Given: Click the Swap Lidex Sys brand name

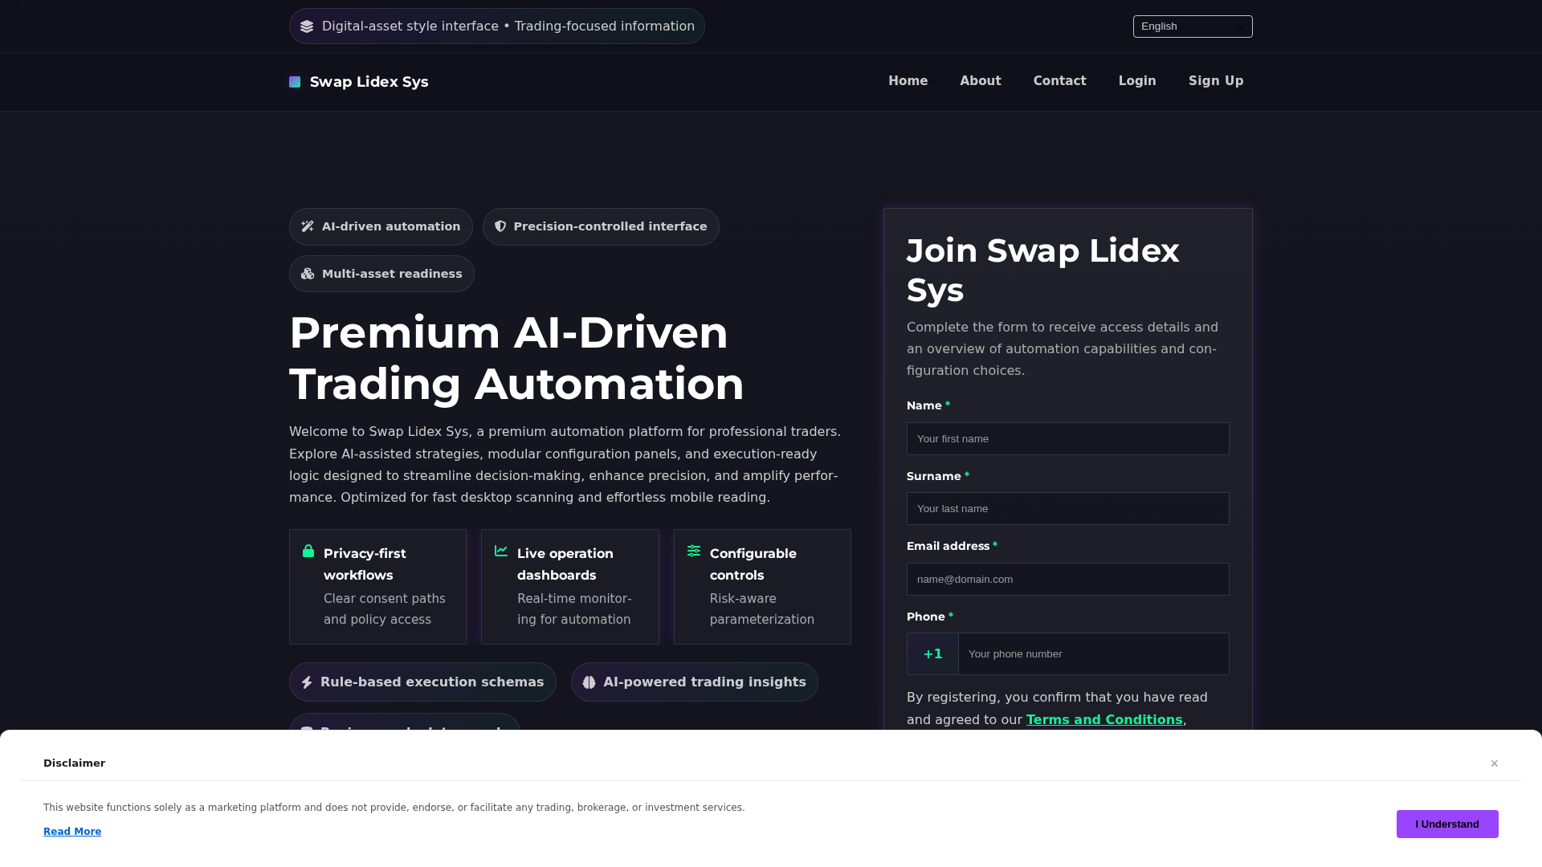Looking at the screenshot, I should click(369, 82).
